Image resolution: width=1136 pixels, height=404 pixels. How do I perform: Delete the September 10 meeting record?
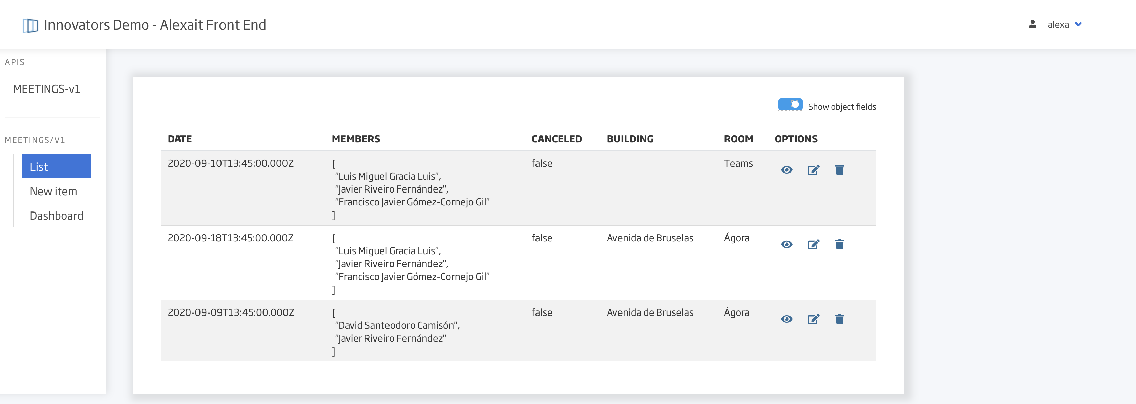pyautogui.click(x=839, y=170)
